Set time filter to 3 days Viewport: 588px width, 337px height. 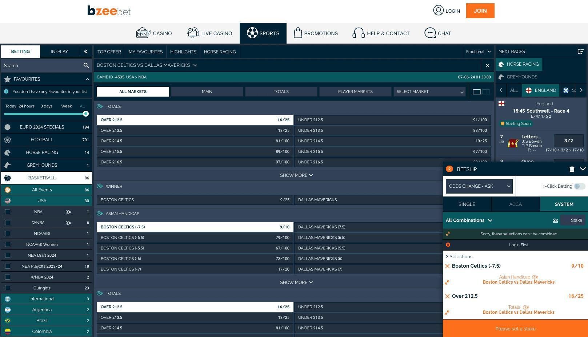coord(46,106)
